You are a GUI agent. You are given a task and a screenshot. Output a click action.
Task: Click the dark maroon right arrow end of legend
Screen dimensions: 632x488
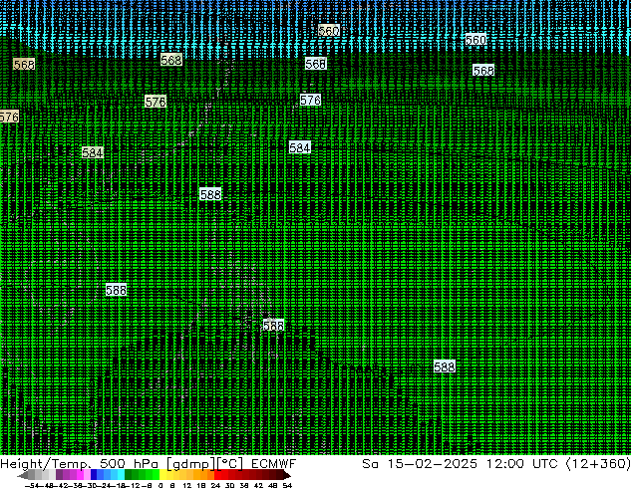(286, 475)
